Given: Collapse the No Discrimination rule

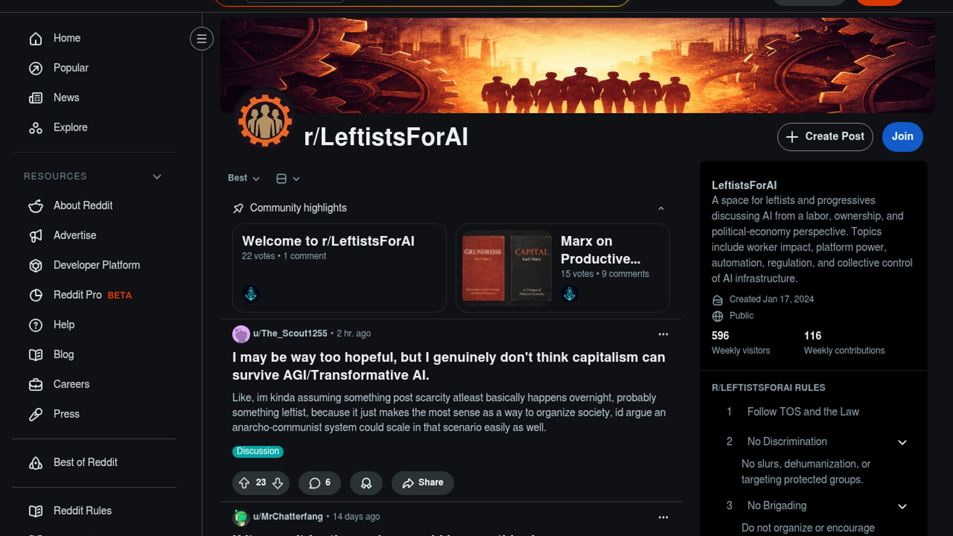Looking at the screenshot, I should click(902, 442).
